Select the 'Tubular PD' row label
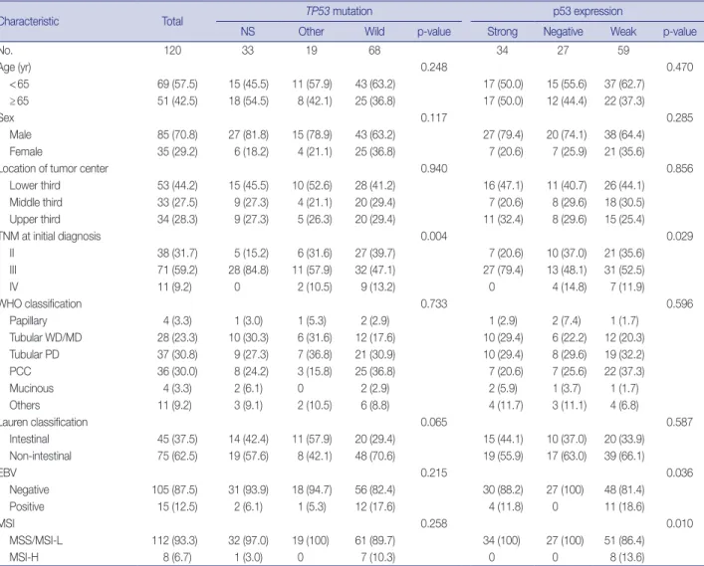704x566 pixels. (34, 355)
